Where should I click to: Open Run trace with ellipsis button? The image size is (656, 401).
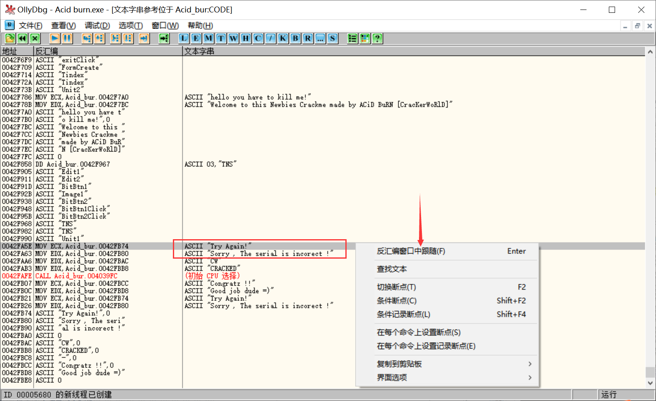point(320,38)
